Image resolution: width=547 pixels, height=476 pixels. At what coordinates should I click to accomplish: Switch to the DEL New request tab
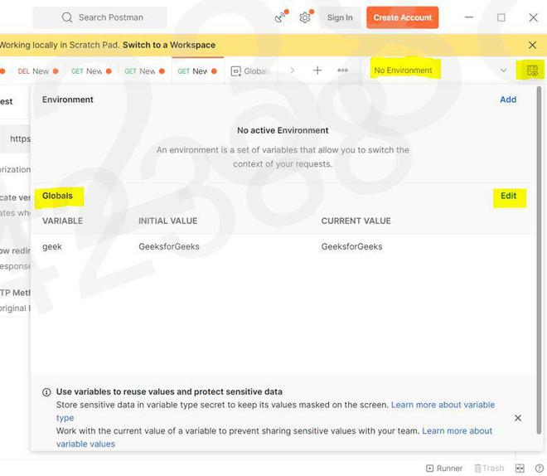pyautogui.click(x=37, y=70)
